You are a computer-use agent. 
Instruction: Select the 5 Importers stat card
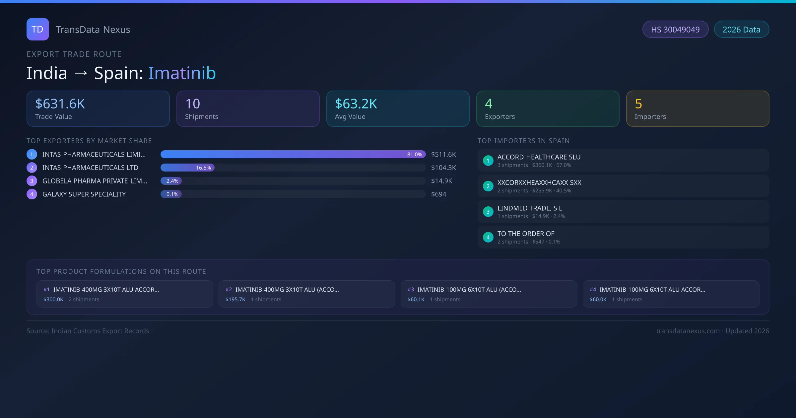[697, 109]
